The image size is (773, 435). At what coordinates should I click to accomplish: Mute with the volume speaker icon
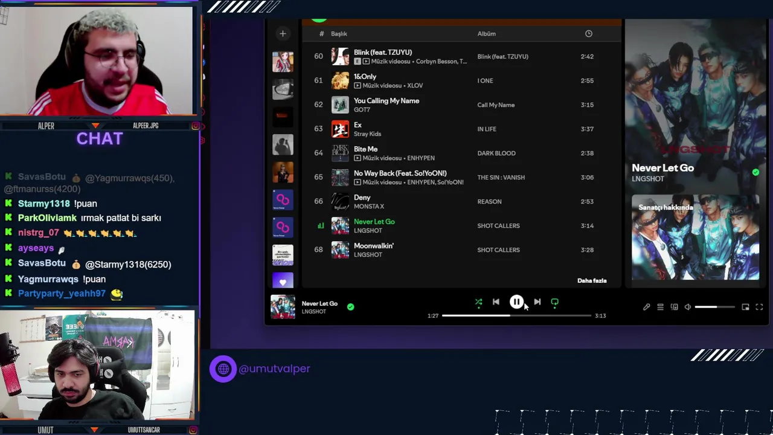[x=688, y=307]
